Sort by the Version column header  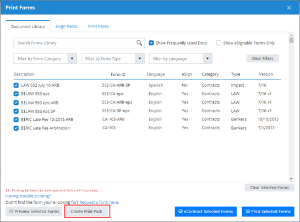pos(266,74)
